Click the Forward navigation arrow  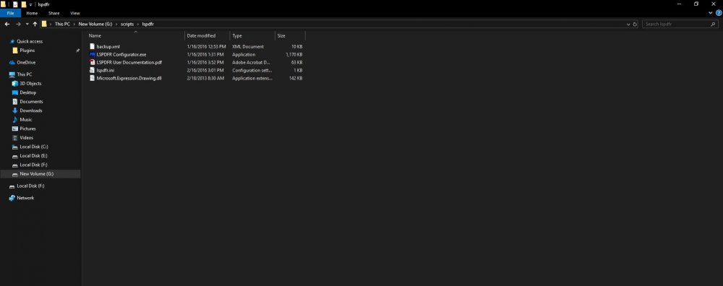point(18,24)
